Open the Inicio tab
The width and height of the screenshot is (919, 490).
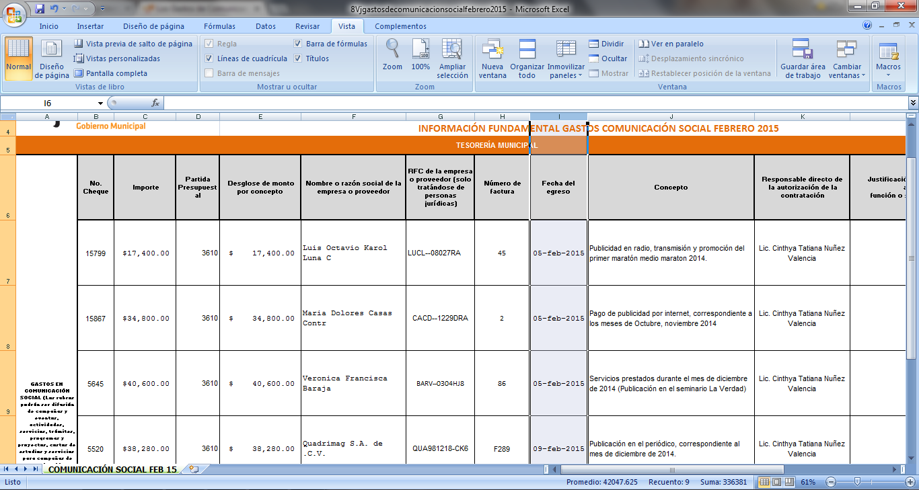(x=48, y=26)
